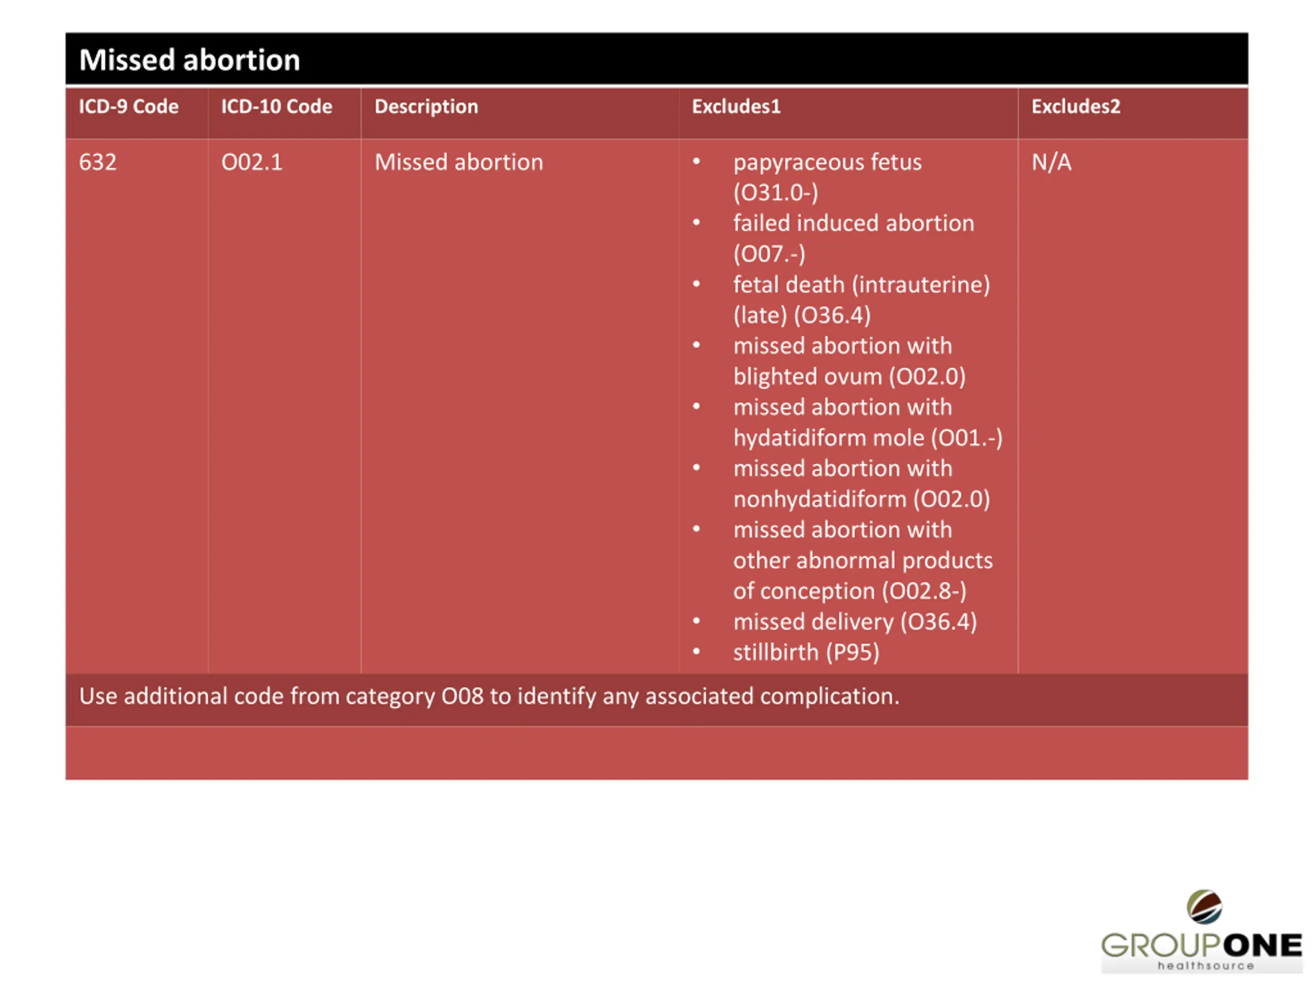Click the 'Excludes2' column header
The height and width of the screenshot is (985, 1314).
click(1075, 106)
